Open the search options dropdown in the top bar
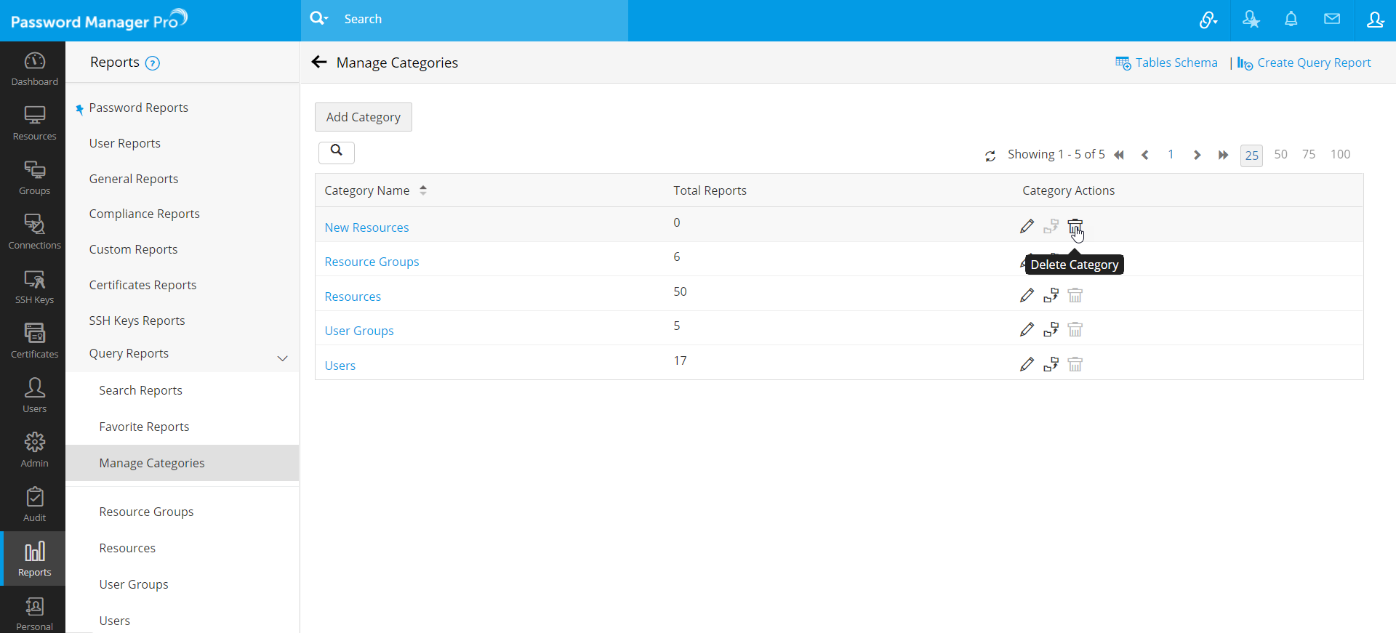The image size is (1396, 633). [x=319, y=19]
